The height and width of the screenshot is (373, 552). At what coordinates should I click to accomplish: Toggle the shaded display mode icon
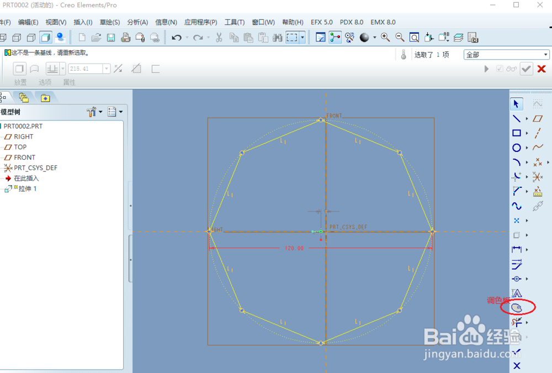46,38
